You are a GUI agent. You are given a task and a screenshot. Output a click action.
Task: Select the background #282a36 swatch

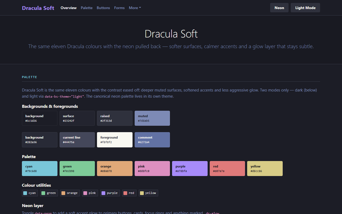click(40, 140)
